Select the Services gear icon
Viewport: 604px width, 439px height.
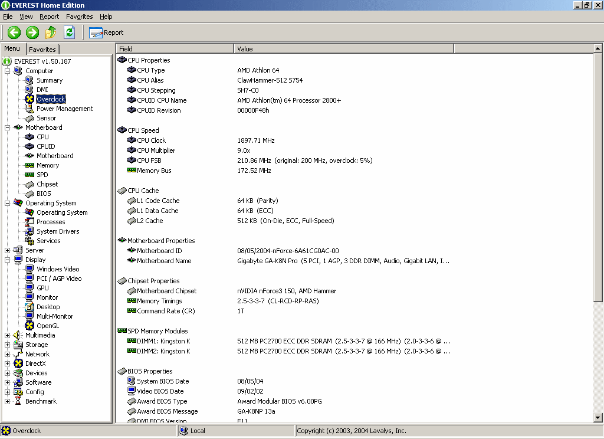tap(29, 241)
